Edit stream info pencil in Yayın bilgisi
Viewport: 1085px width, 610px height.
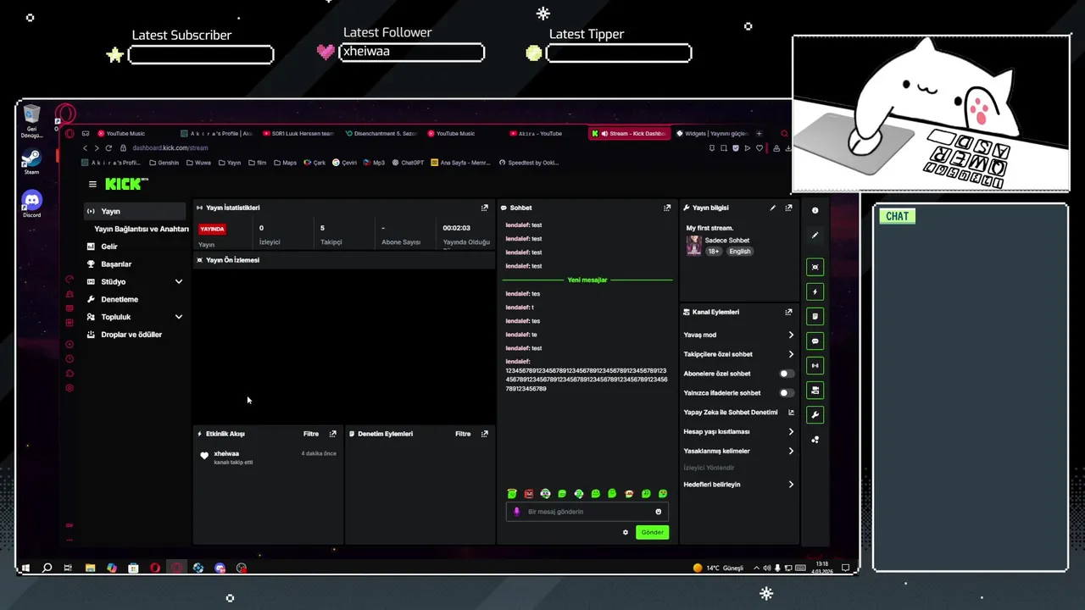(772, 208)
